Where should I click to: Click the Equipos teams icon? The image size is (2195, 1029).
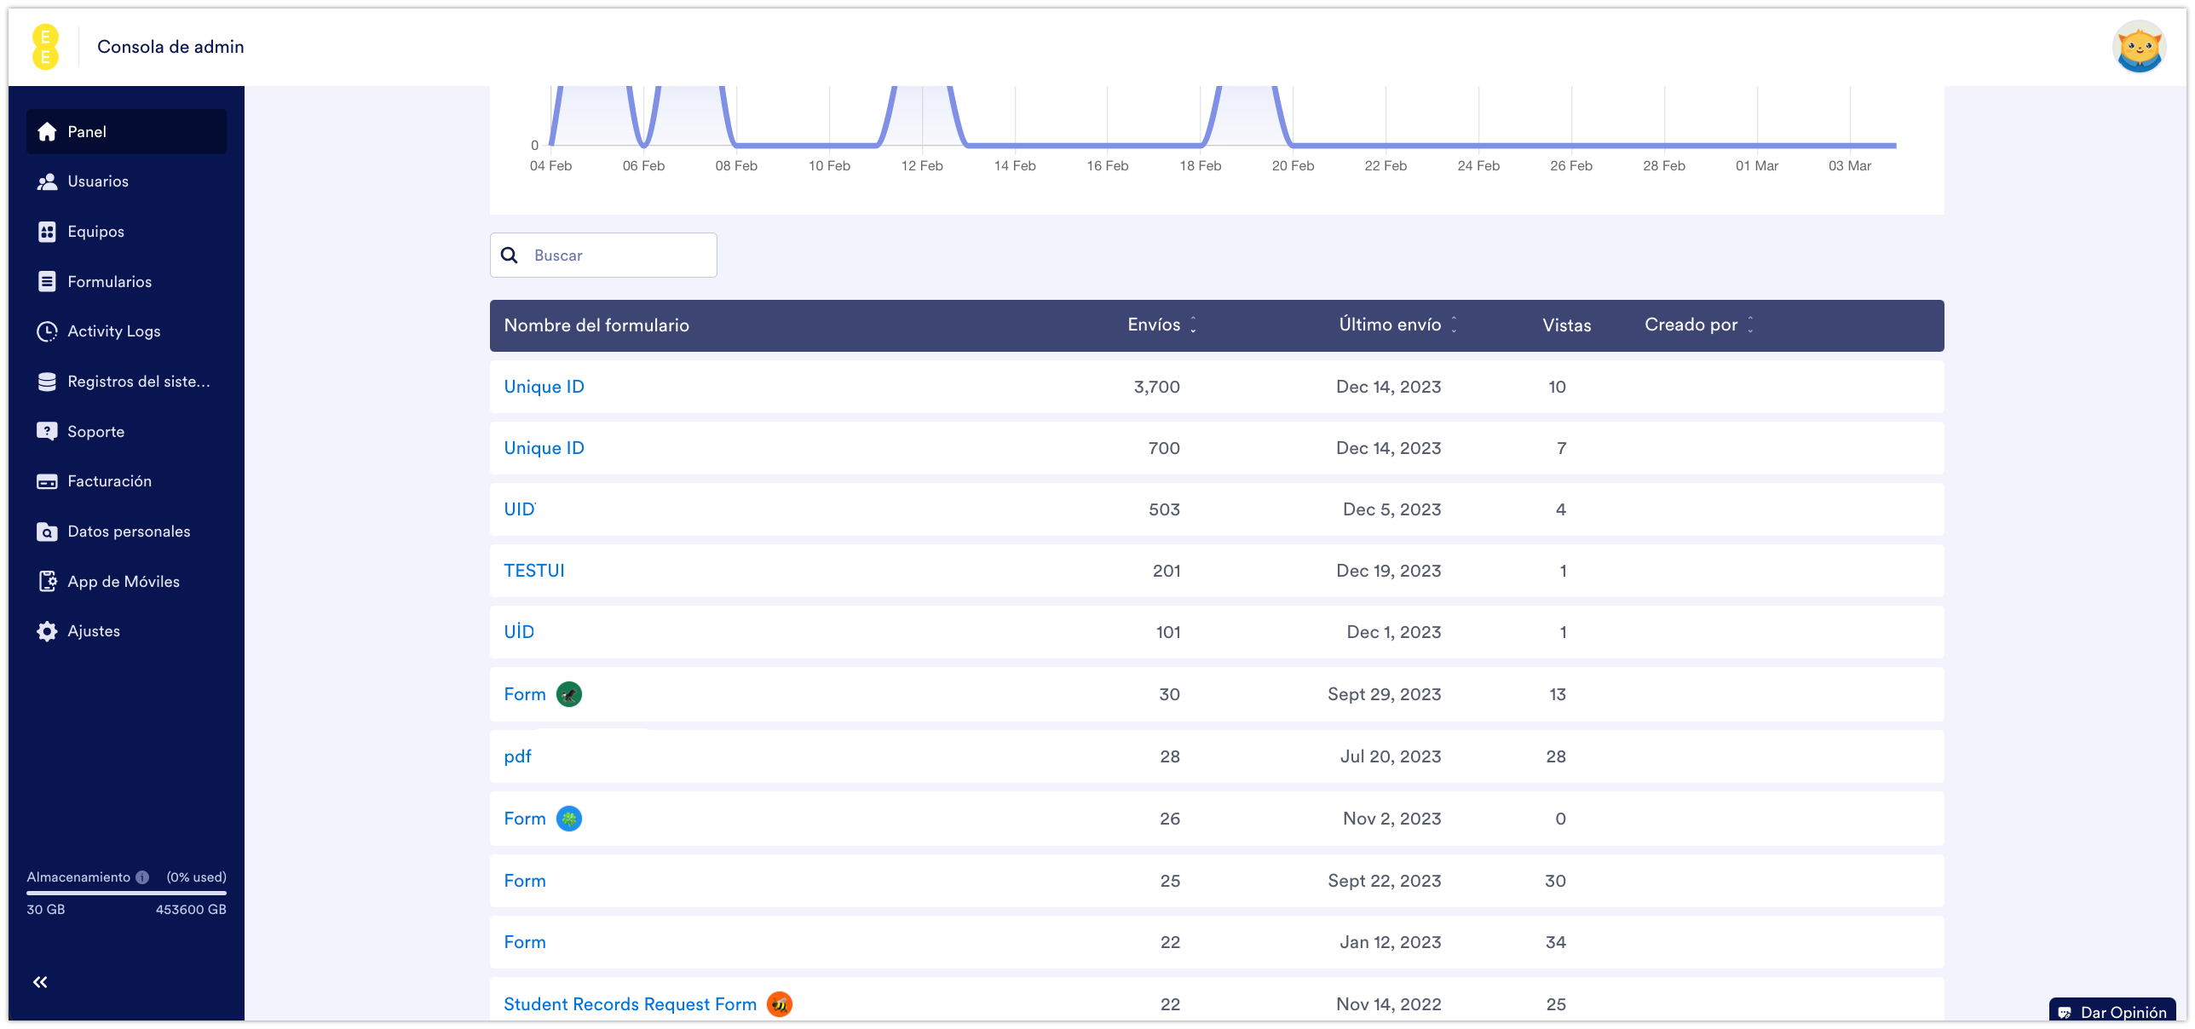pos(47,232)
